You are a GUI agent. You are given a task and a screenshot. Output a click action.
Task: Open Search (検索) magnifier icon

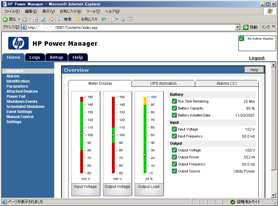[x=61, y=19]
